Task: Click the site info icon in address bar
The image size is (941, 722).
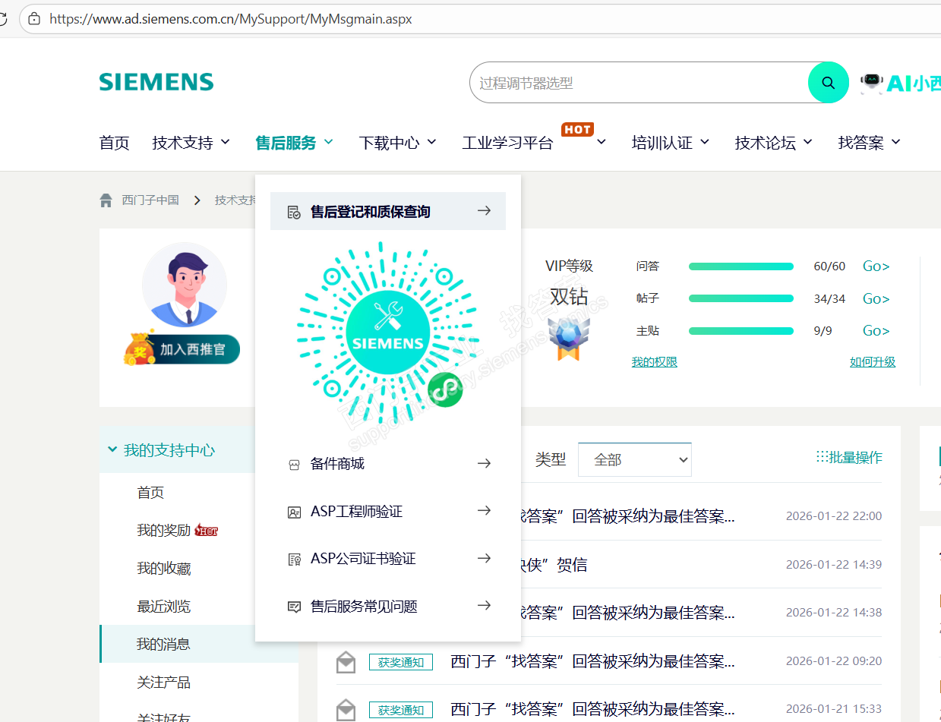Action: click(x=33, y=19)
